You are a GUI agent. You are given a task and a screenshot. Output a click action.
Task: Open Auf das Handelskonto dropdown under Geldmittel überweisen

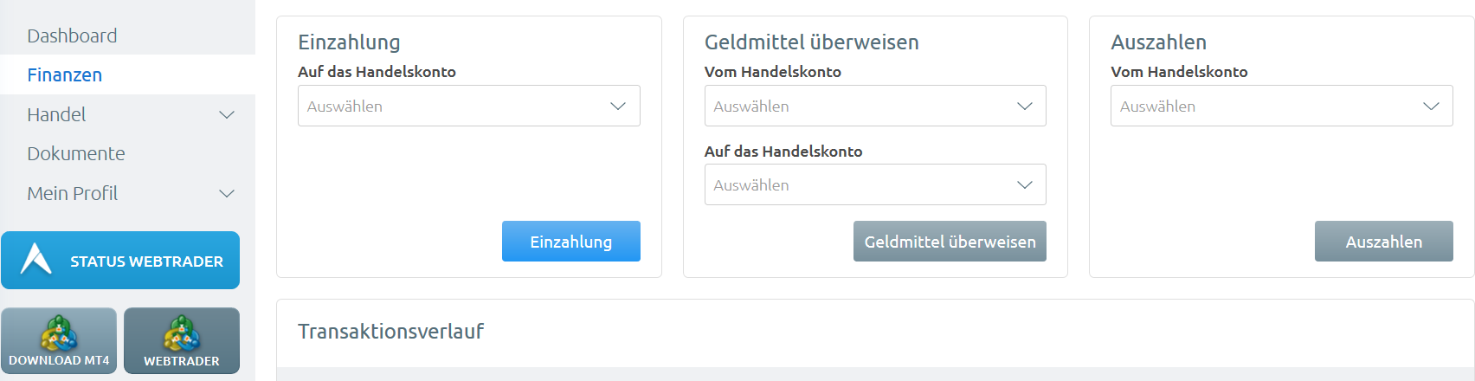[x=875, y=184]
